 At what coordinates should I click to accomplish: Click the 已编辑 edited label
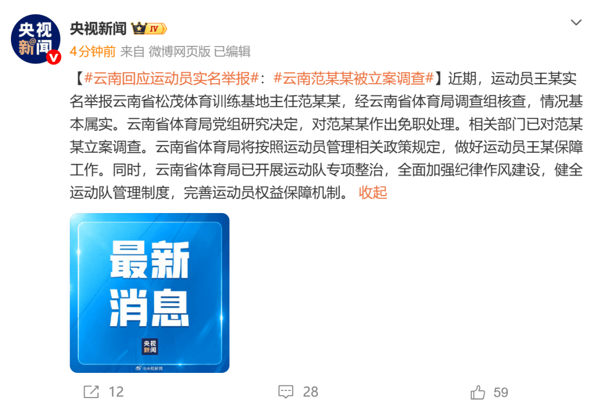(232, 51)
